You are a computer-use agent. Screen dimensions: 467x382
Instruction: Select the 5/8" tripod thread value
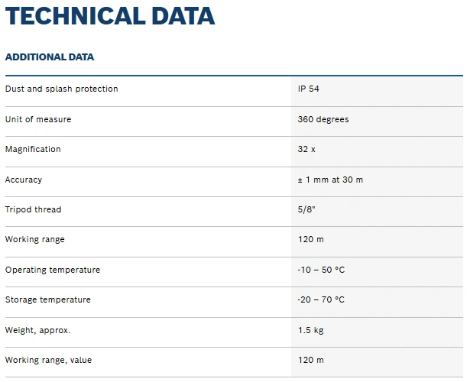[306, 209]
